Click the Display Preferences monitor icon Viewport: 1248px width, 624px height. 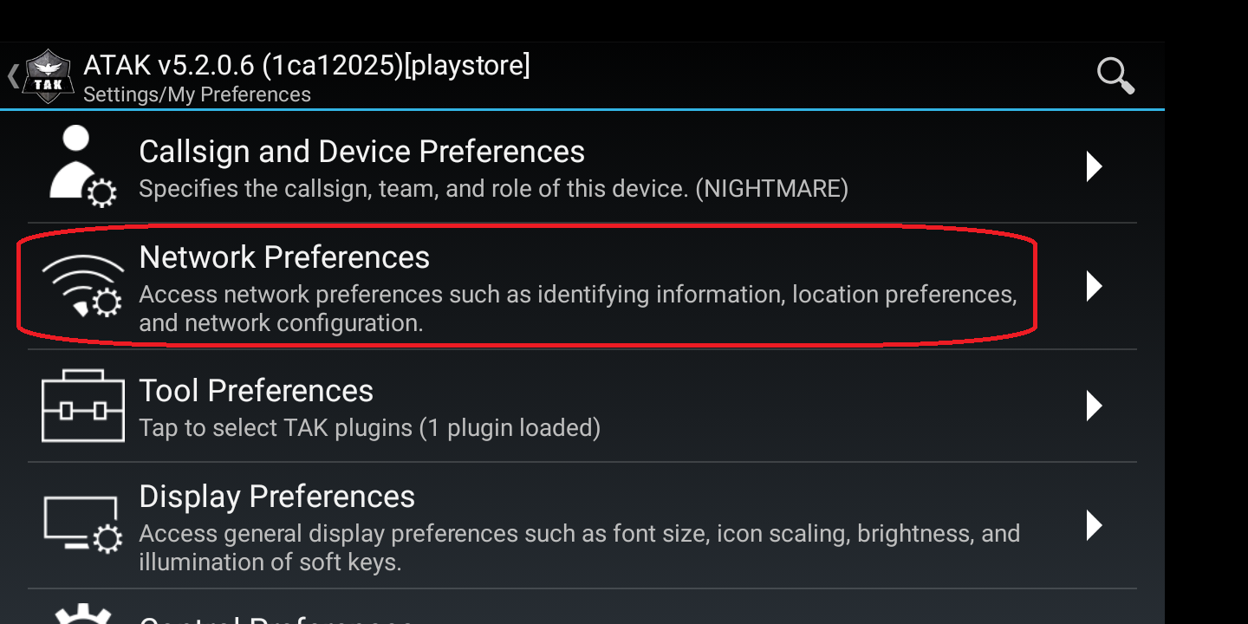(83, 524)
